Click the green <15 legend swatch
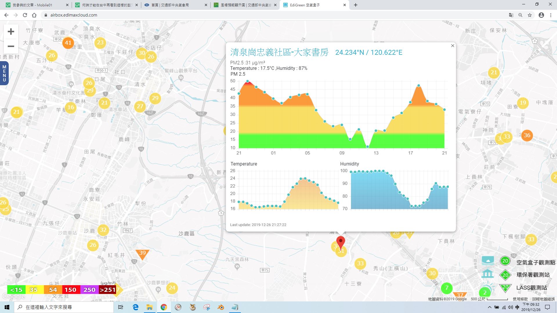 [x=16, y=290]
